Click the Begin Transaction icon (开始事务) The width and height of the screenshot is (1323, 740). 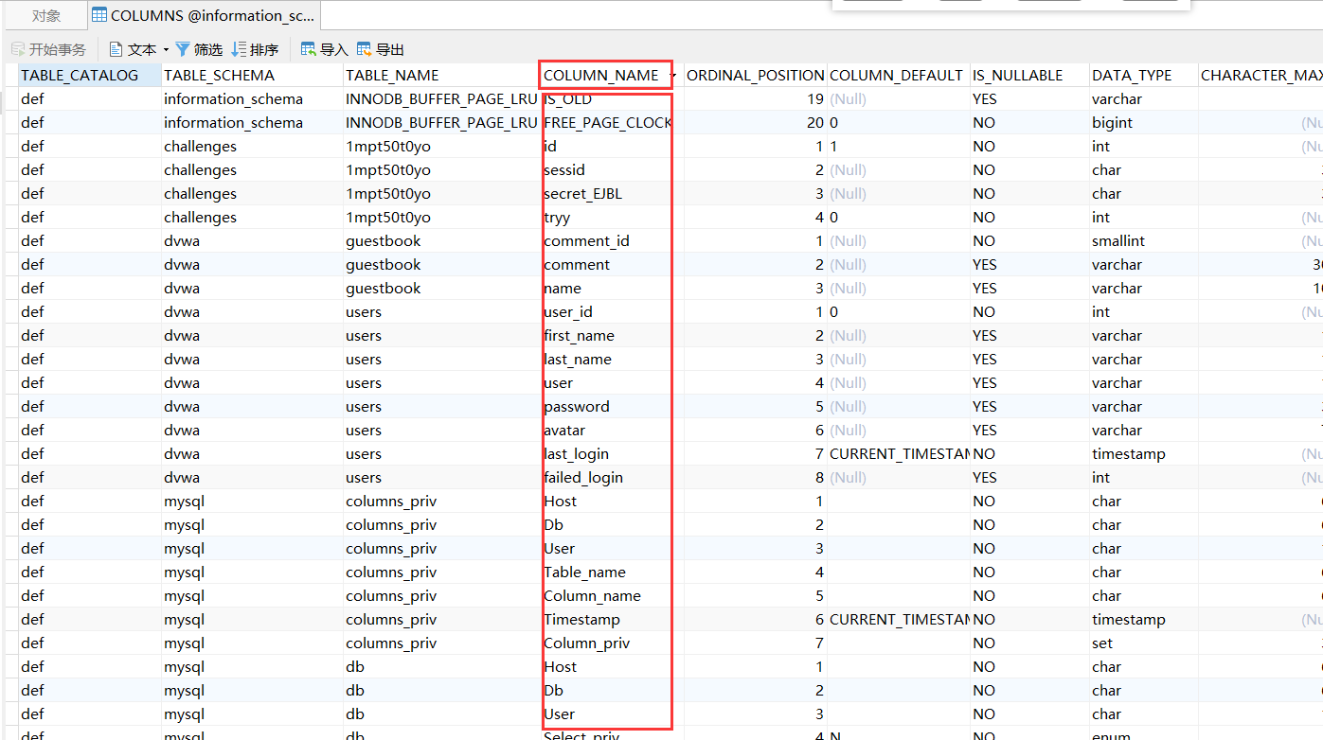pyautogui.click(x=19, y=49)
